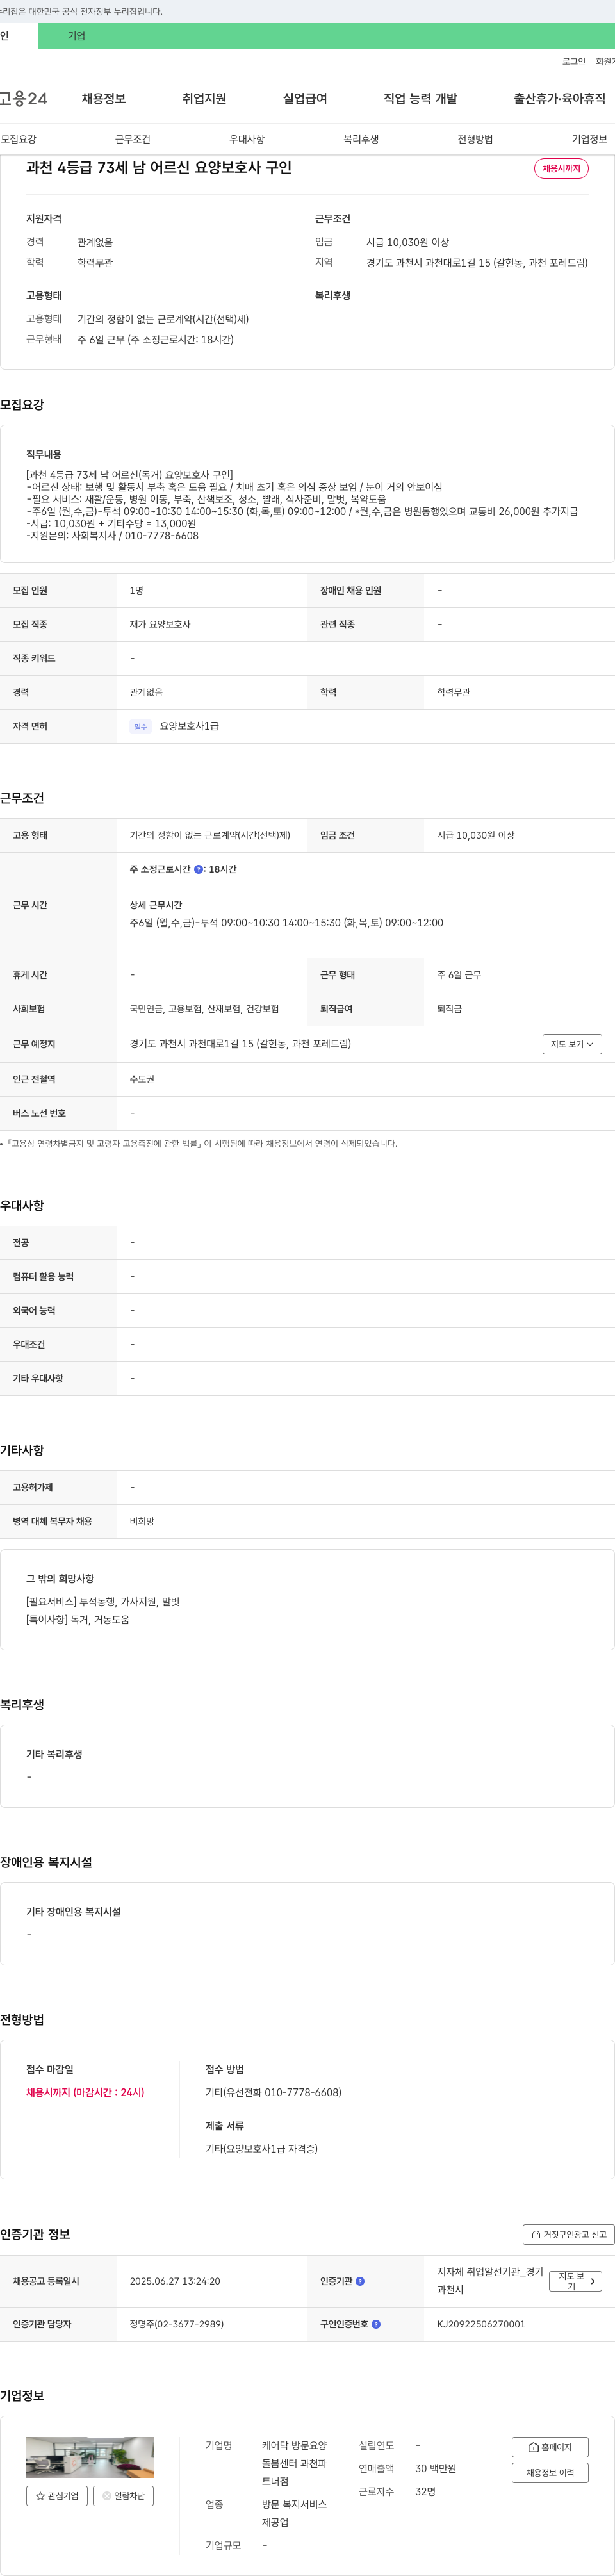Screen dimensions: 615x2576
Task: Add company via 관심기업 star button
Action: [x=57, y=2495]
